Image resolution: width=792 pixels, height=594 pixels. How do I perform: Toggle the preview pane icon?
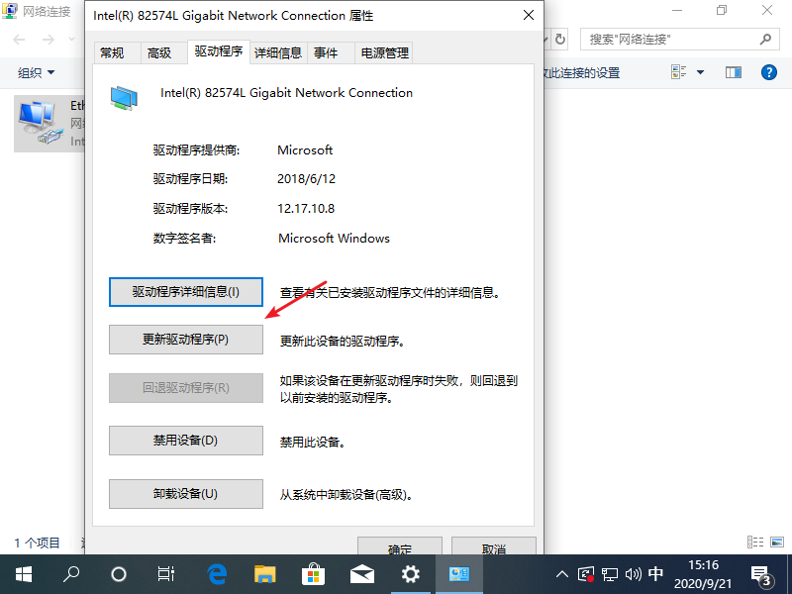(x=734, y=73)
